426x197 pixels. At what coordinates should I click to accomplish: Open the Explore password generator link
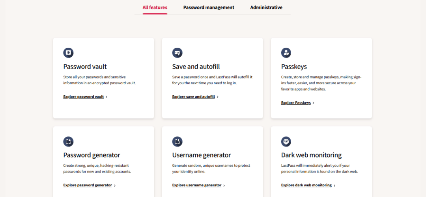point(88,185)
